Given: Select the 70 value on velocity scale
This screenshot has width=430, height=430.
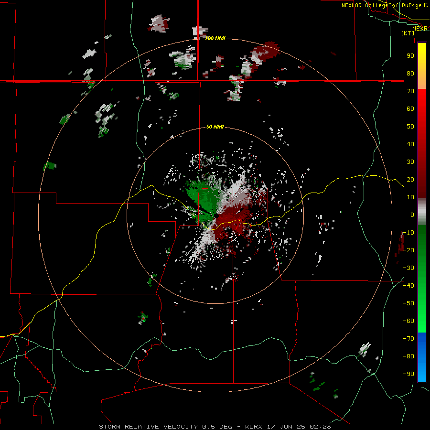Looking at the screenshot, I should pos(410,91).
